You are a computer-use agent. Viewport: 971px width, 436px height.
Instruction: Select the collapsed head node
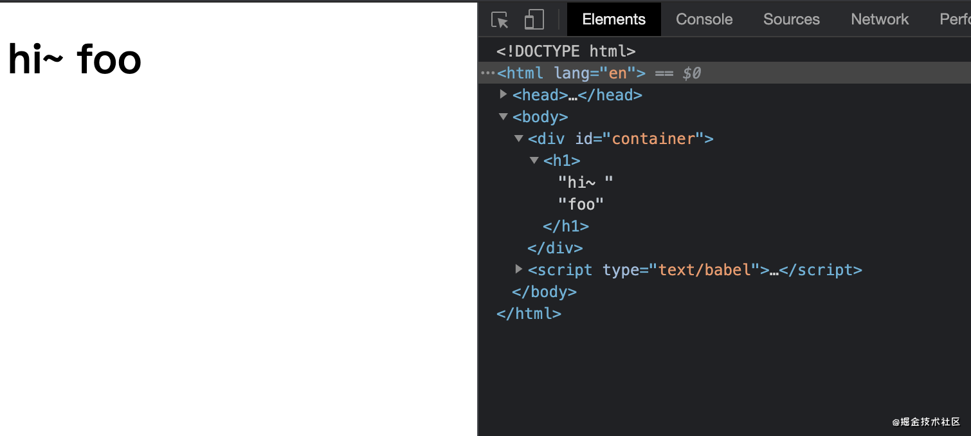point(577,95)
